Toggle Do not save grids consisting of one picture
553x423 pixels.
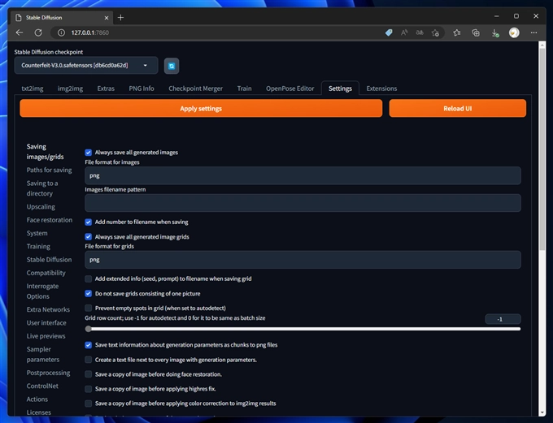pyautogui.click(x=88, y=293)
